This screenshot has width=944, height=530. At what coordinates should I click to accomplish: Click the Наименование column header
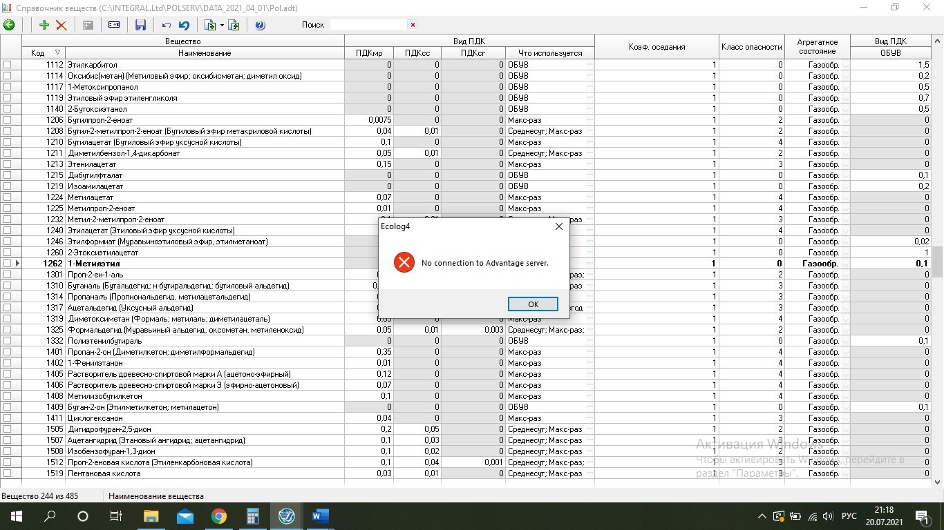tap(205, 53)
